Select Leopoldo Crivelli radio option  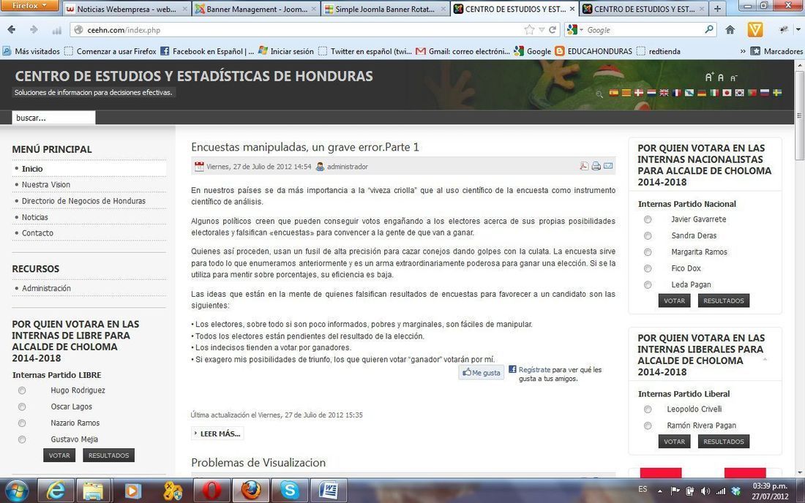point(648,409)
